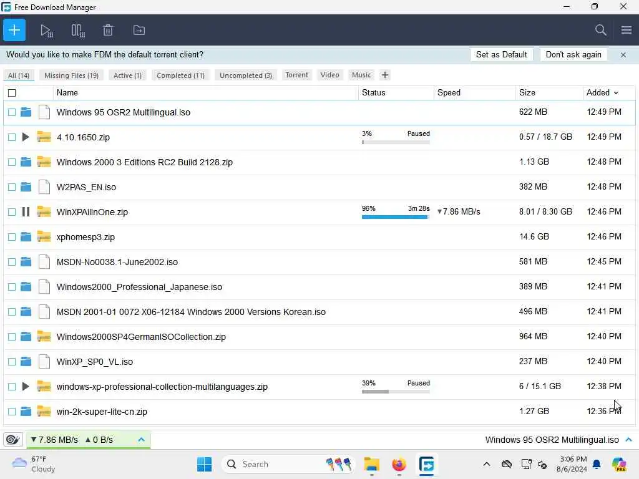Open folder for Windows 95 OSR2 Multilingual.iso
This screenshot has width=639, height=479.
click(x=26, y=112)
